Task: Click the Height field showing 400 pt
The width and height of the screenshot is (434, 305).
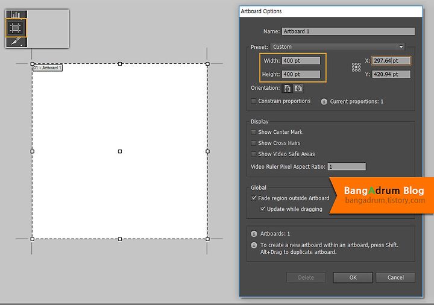Action: 301,74
